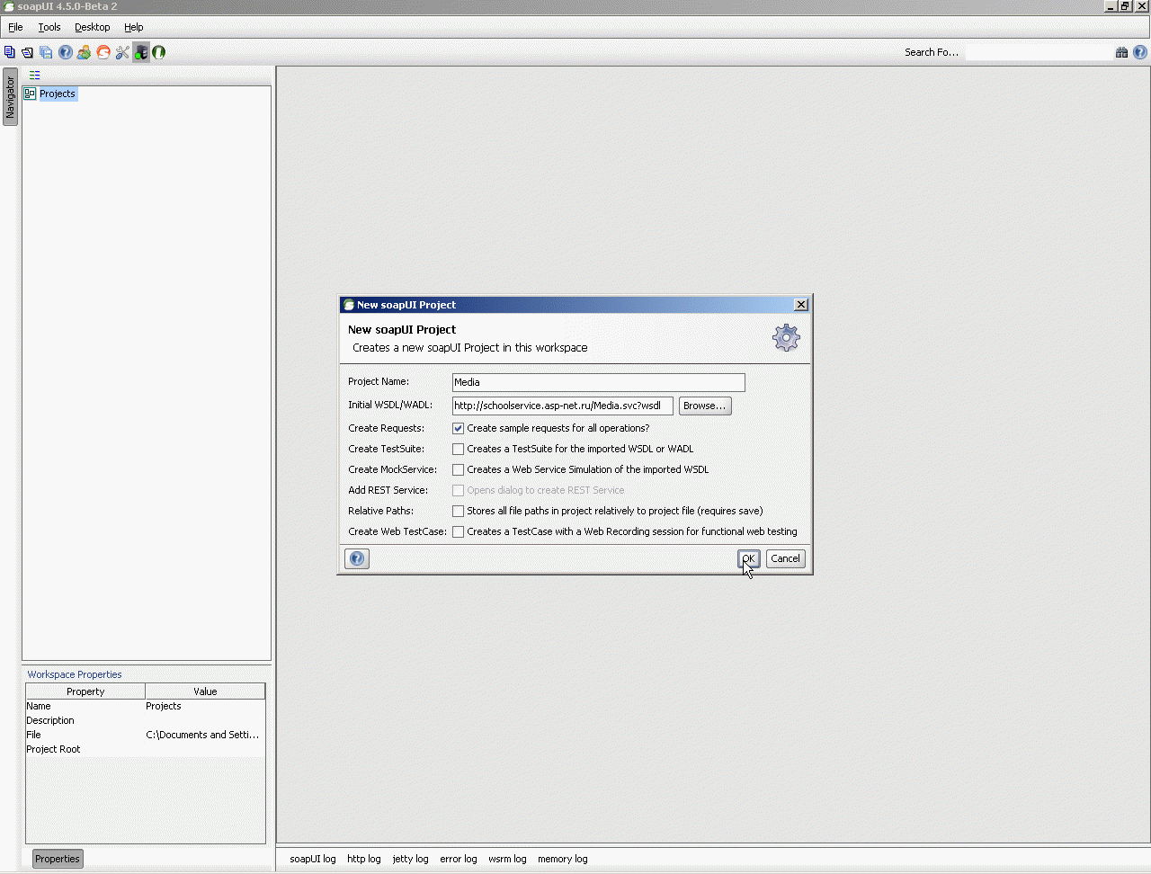
Task: Open Preferences via the wrench and screwdriver icon
Action: click(x=122, y=52)
